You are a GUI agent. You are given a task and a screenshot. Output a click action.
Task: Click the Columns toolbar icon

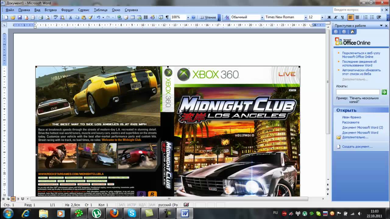tap(146, 17)
